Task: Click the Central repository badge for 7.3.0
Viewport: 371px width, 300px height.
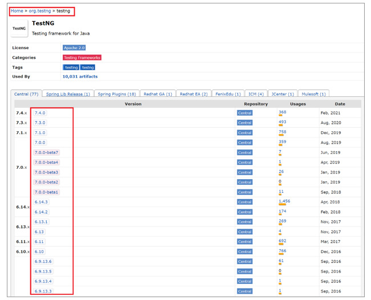Action: [244, 123]
